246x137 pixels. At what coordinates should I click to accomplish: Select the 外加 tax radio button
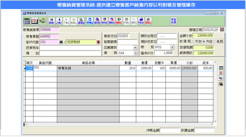pyautogui.click(x=193, y=42)
